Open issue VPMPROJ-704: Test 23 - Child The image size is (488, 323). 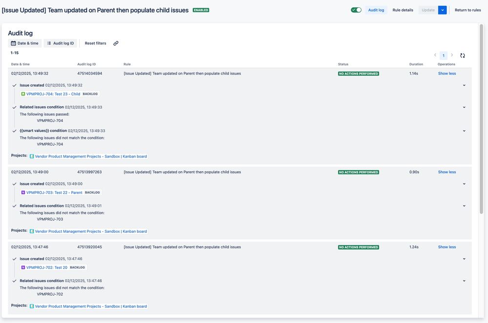(53, 94)
